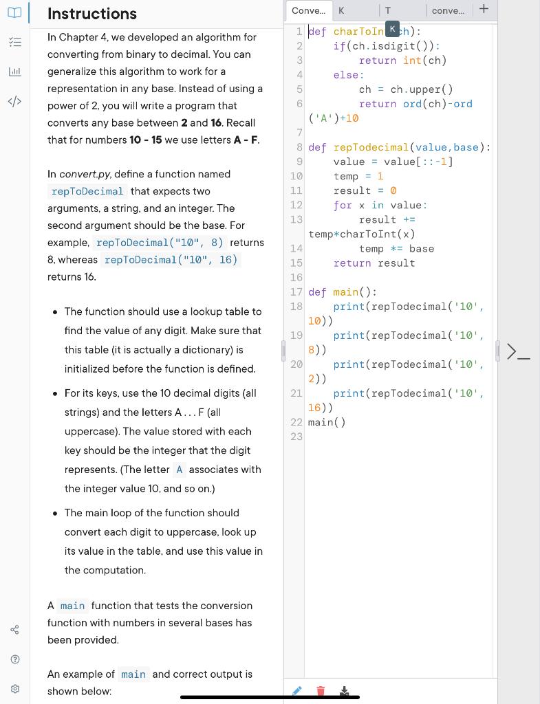The height and width of the screenshot is (704, 540).
Task: Click line number 17 in gutter
Action: coord(296,291)
